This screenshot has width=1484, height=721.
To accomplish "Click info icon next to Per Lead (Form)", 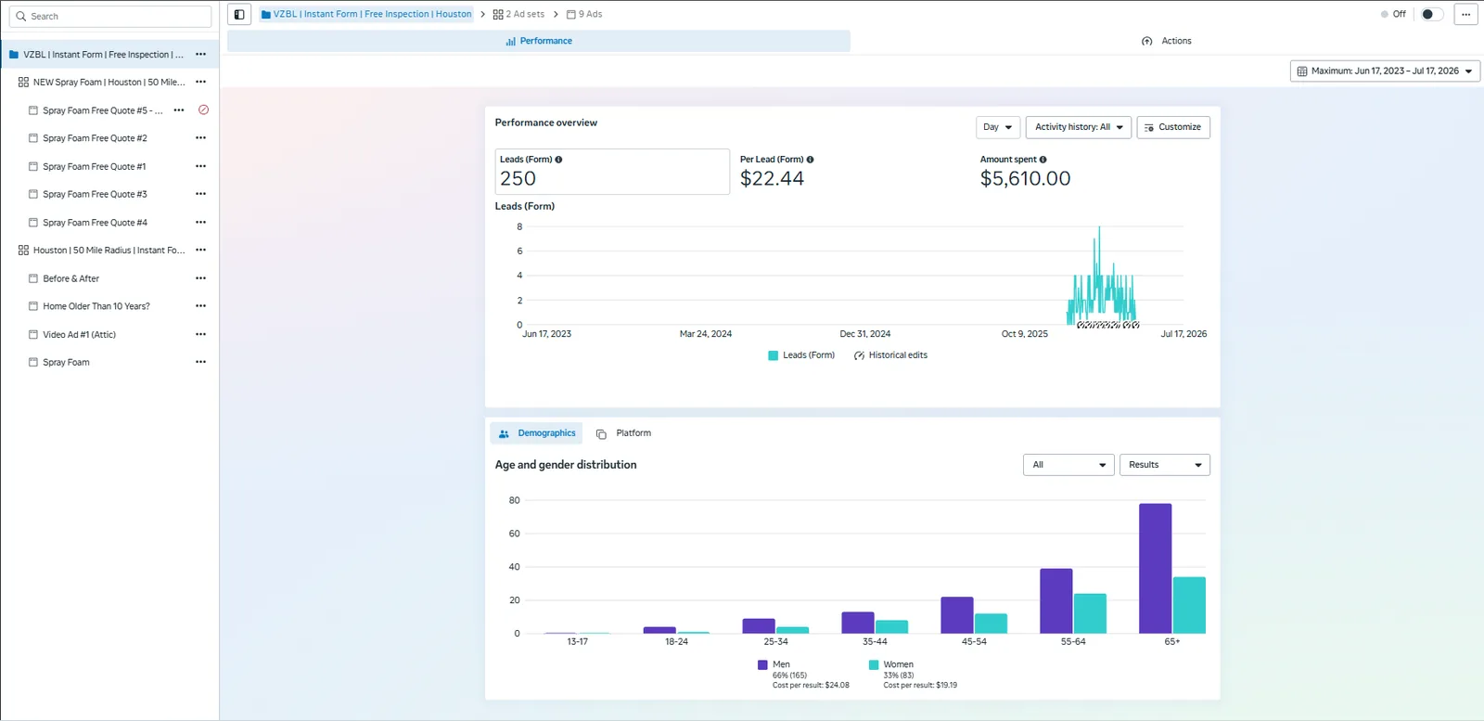I will (x=810, y=160).
